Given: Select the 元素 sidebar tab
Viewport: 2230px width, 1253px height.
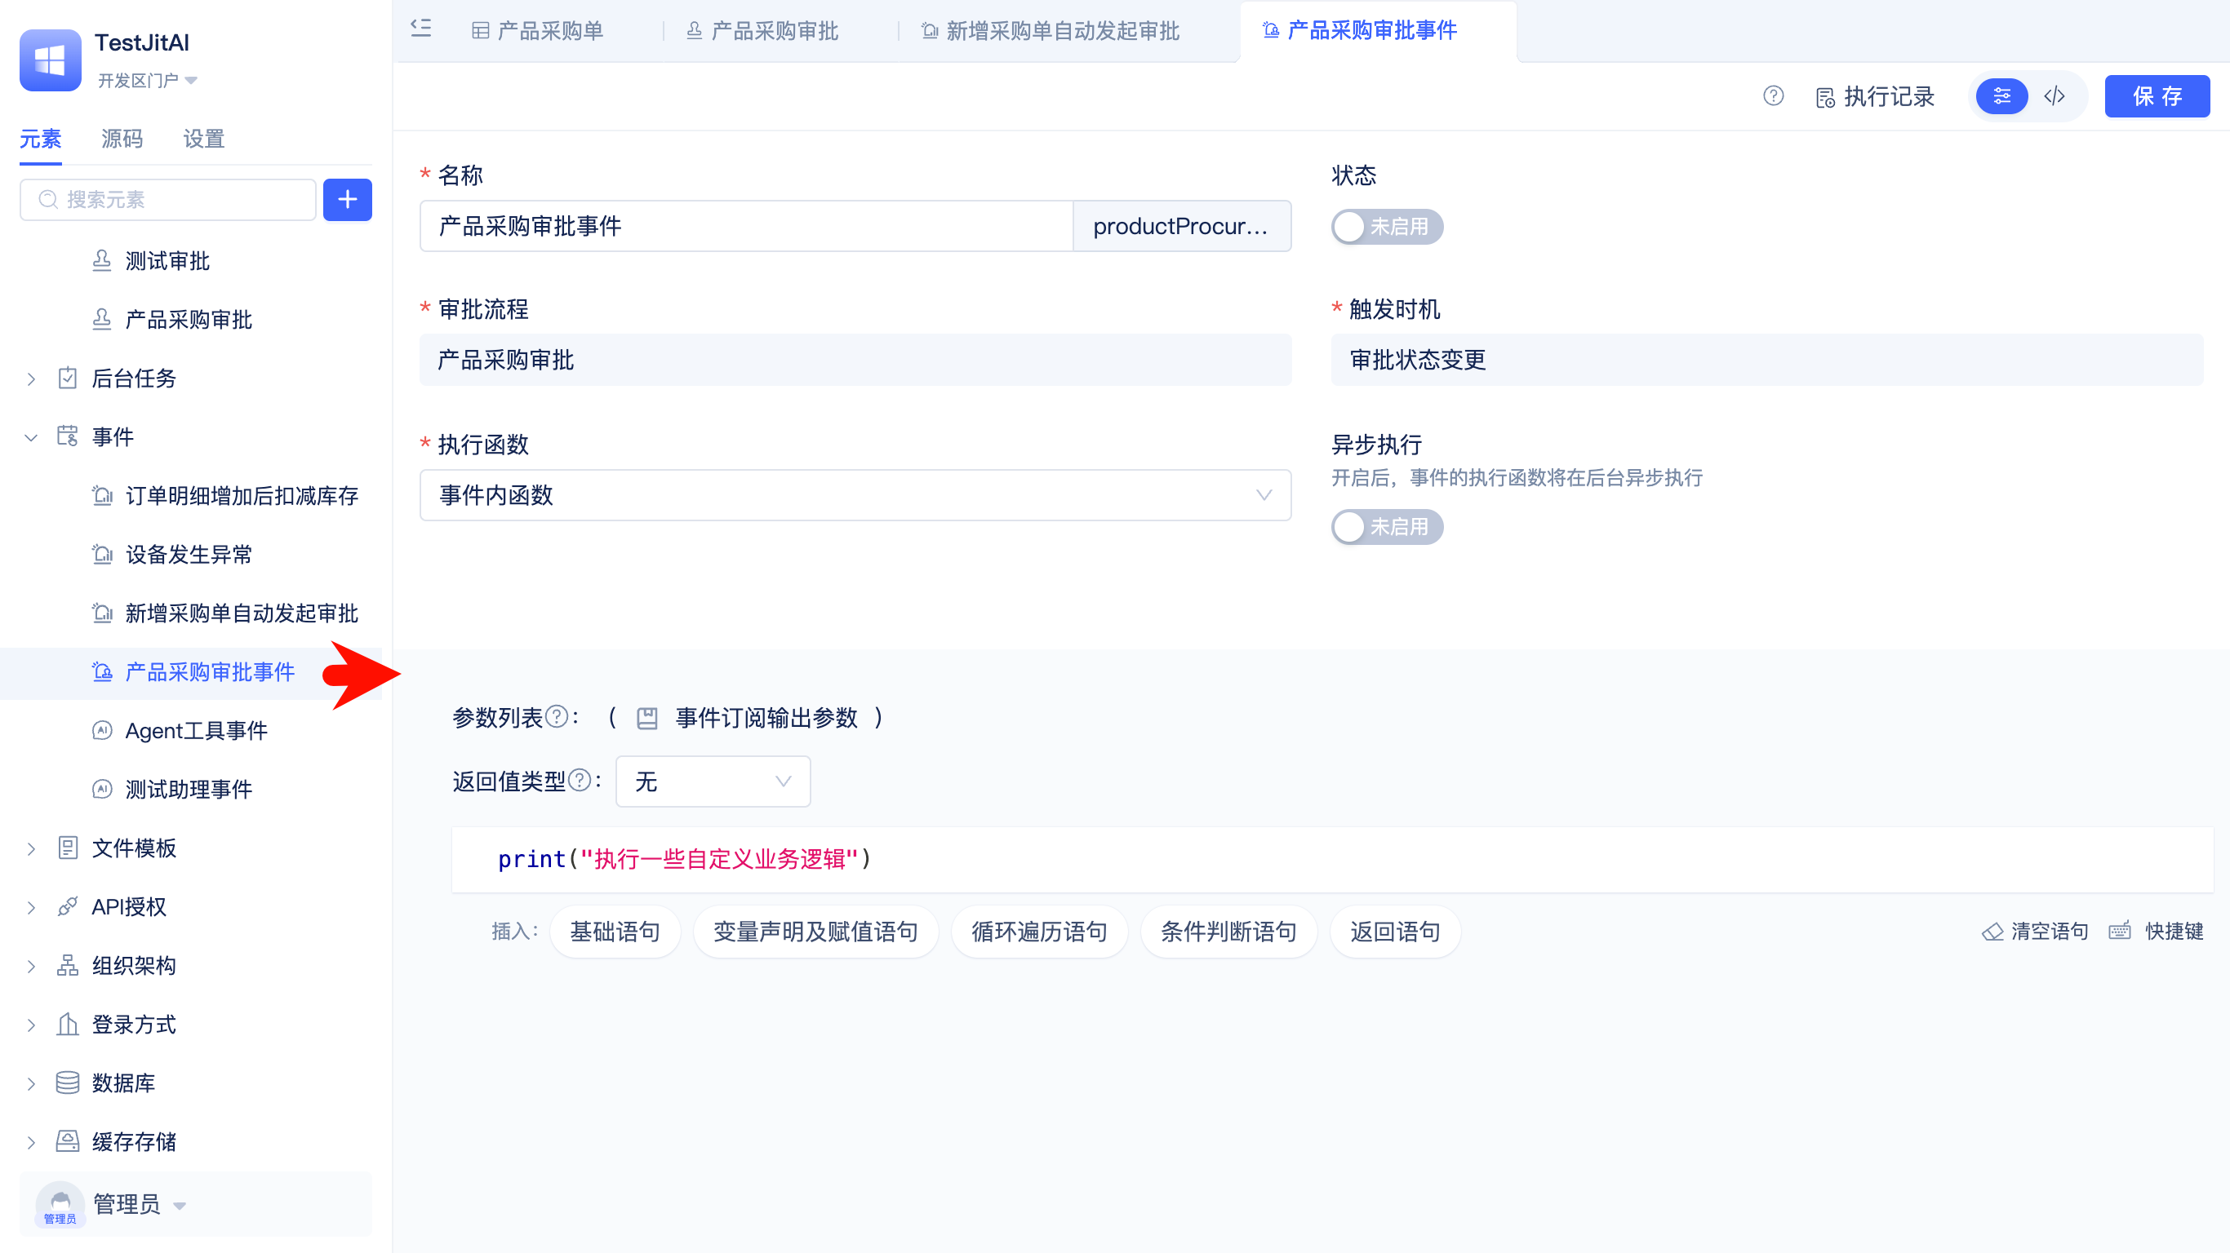Looking at the screenshot, I should [41, 139].
